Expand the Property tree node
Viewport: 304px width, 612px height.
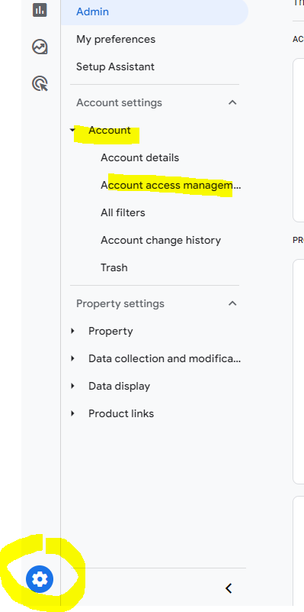click(72, 331)
